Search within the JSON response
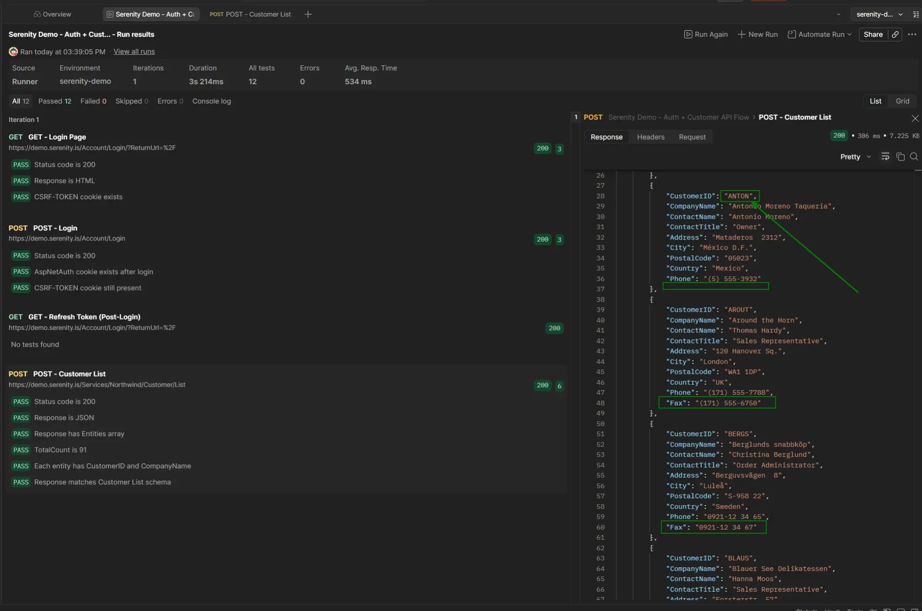Image resolution: width=922 pixels, height=611 pixels. click(914, 157)
